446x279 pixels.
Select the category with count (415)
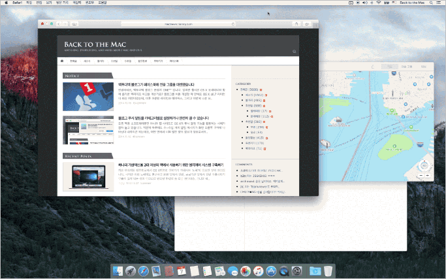pos(253,100)
